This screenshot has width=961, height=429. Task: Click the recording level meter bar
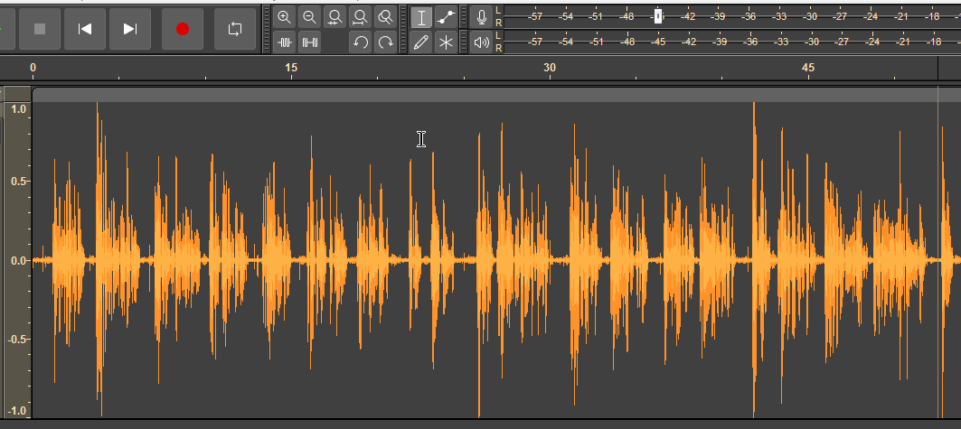[732, 16]
